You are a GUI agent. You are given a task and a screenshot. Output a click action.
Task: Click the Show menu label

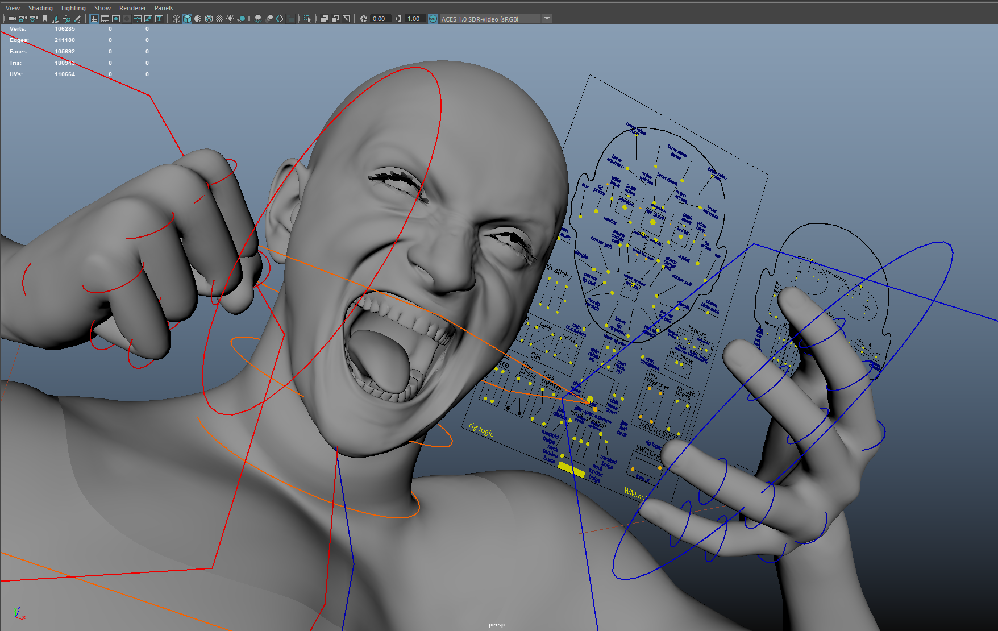click(x=102, y=8)
